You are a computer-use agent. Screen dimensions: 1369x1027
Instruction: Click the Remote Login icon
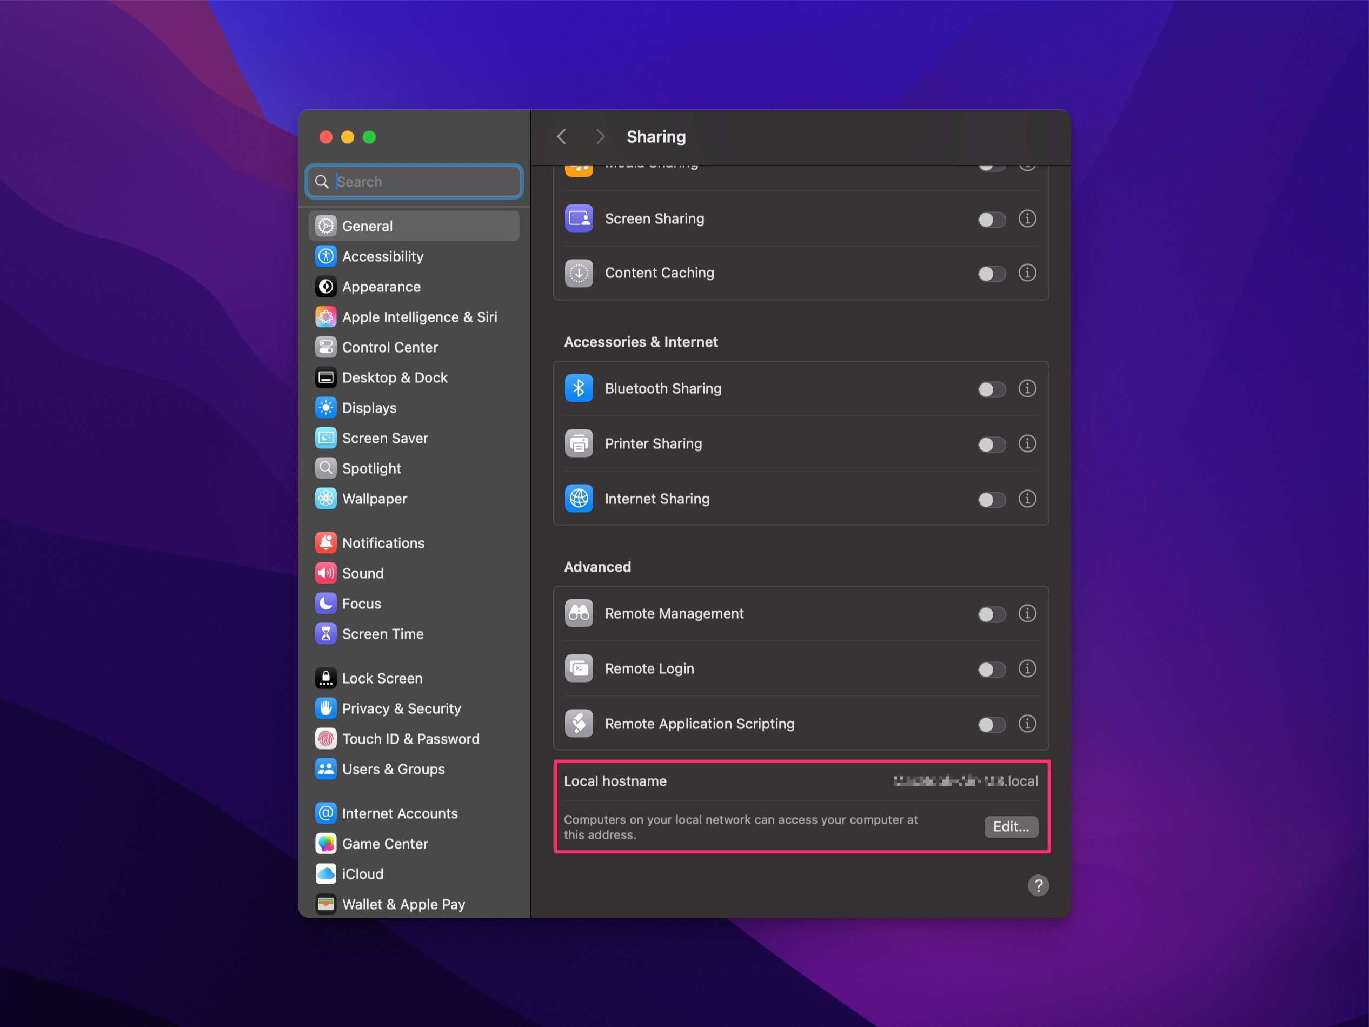(578, 668)
